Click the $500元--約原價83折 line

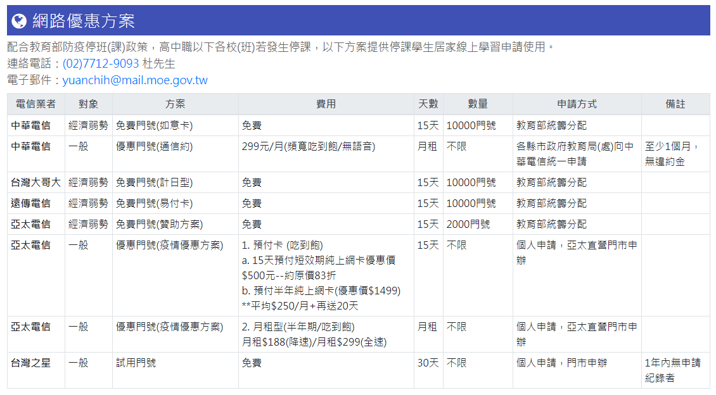pyautogui.click(x=288, y=275)
